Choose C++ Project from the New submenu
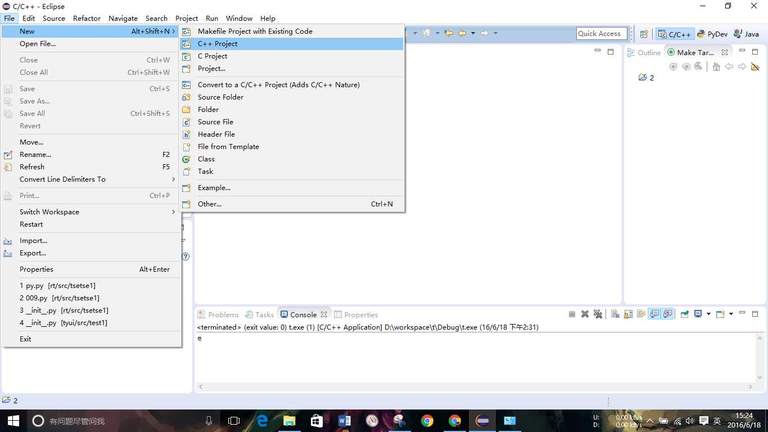768x432 pixels. pyautogui.click(x=292, y=44)
